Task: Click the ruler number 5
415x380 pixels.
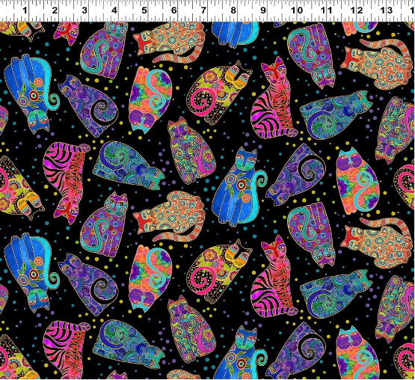Action: click(x=144, y=10)
